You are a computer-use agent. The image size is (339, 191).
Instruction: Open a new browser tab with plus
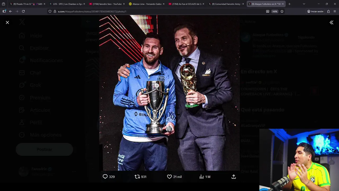click(289, 4)
